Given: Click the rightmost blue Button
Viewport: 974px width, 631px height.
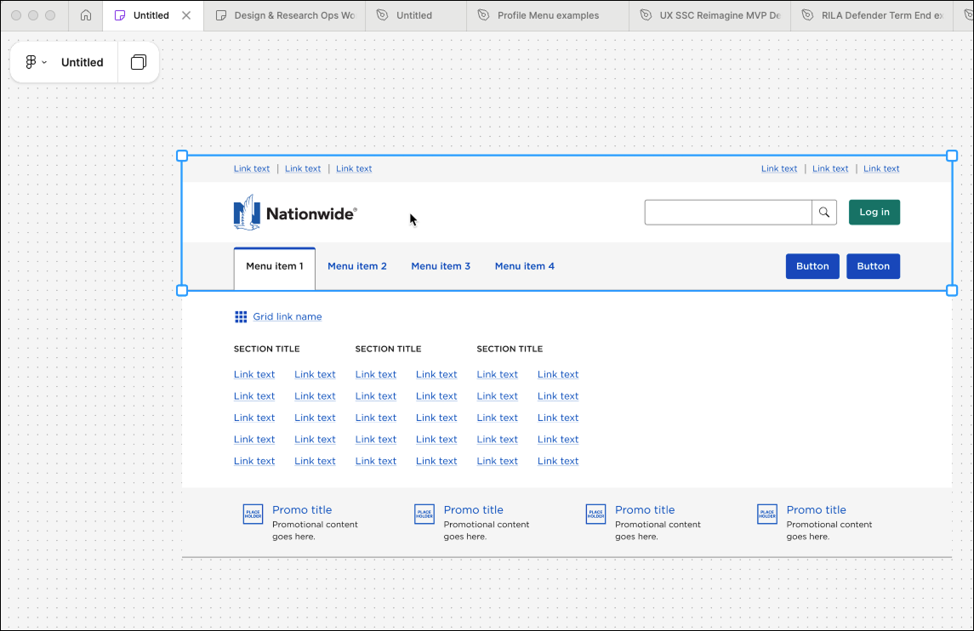Looking at the screenshot, I should (873, 266).
